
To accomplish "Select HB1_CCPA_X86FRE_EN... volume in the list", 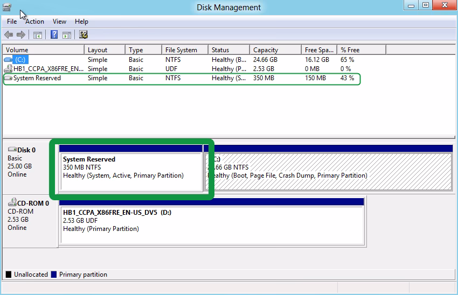I will coord(48,69).
